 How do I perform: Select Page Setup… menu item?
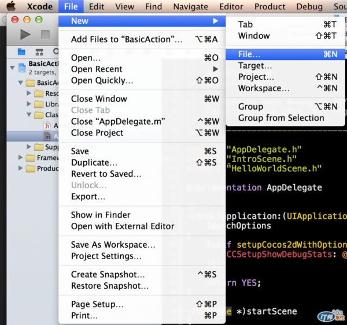click(142, 304)
